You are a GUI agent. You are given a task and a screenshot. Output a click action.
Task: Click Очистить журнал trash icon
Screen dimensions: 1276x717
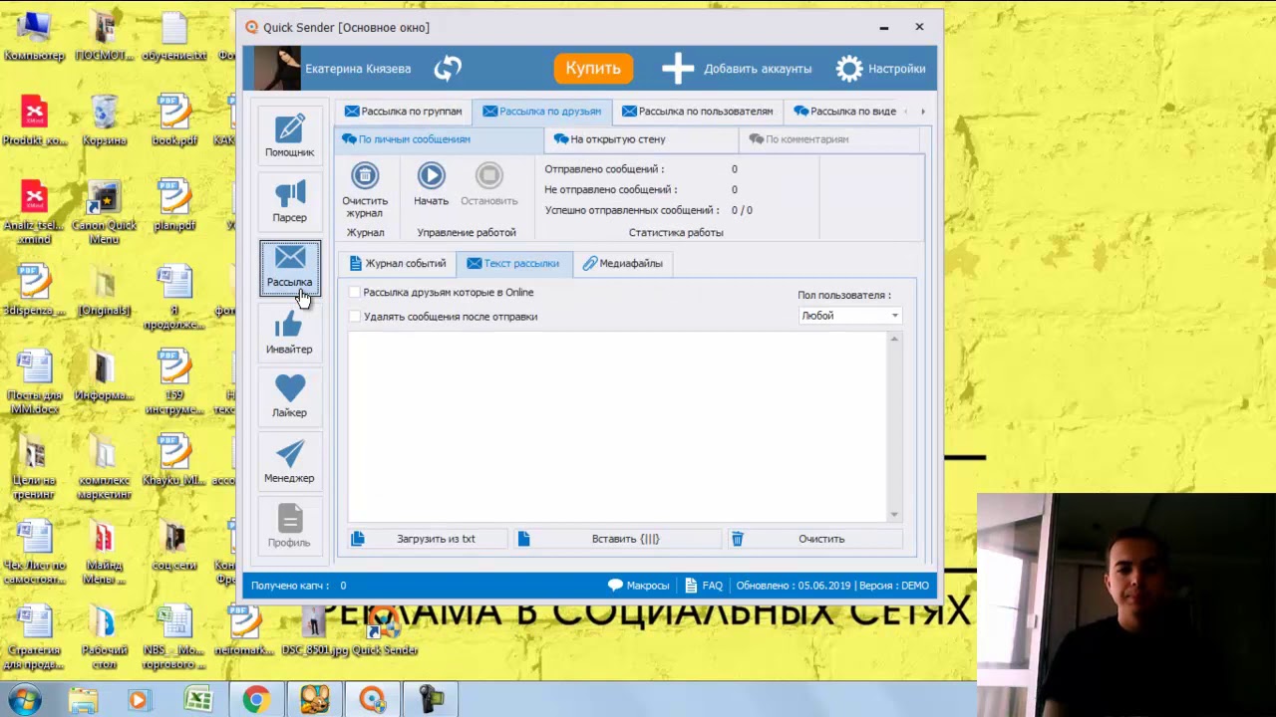coord(365,190)
